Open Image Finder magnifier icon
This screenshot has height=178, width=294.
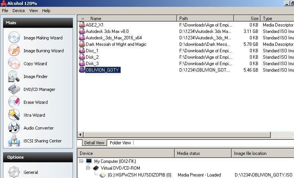tap(14, 76)
